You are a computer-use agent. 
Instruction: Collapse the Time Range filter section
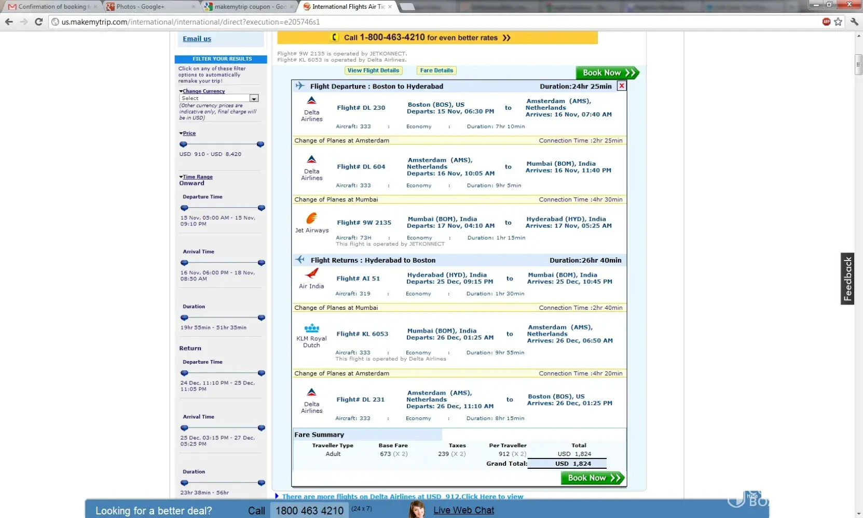196,177
